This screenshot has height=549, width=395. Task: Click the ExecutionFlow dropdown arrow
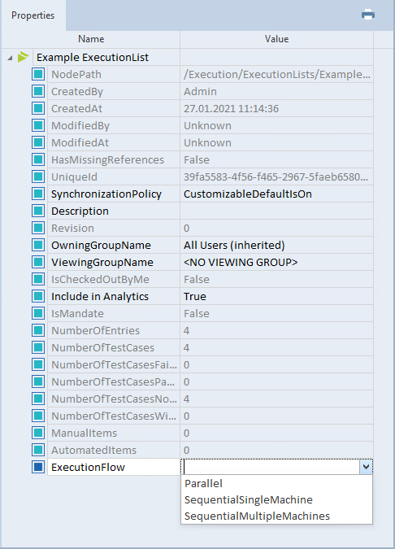[366, 467]
